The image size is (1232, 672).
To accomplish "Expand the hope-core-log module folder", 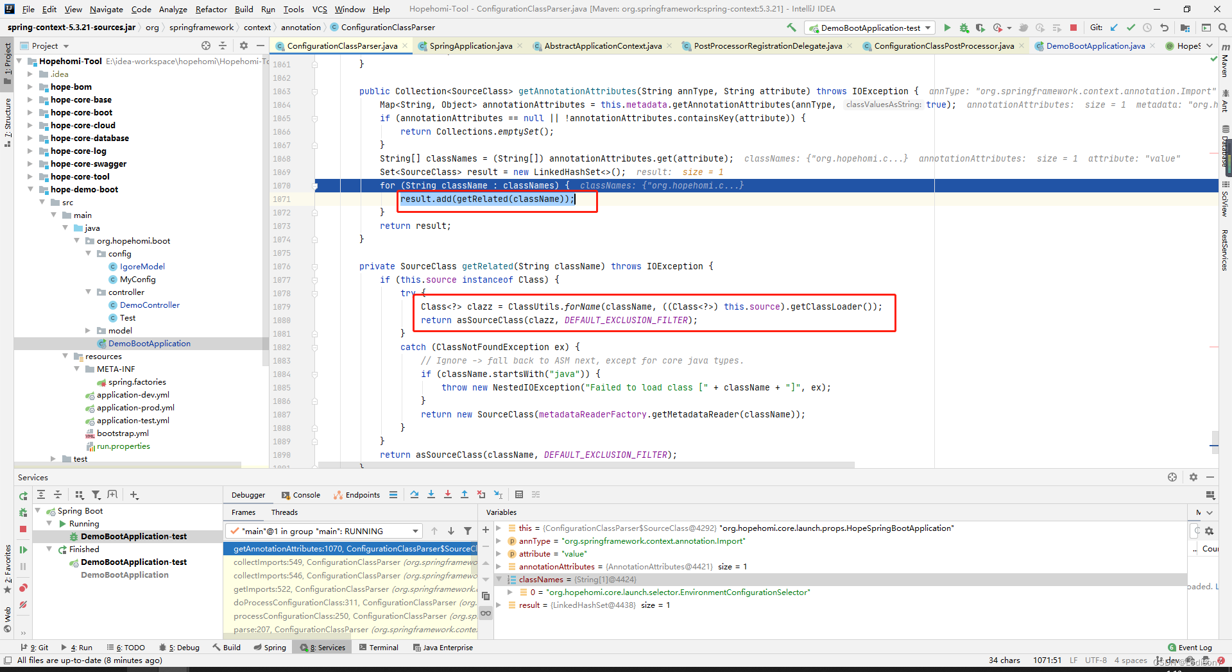I will tap(30, 151).
